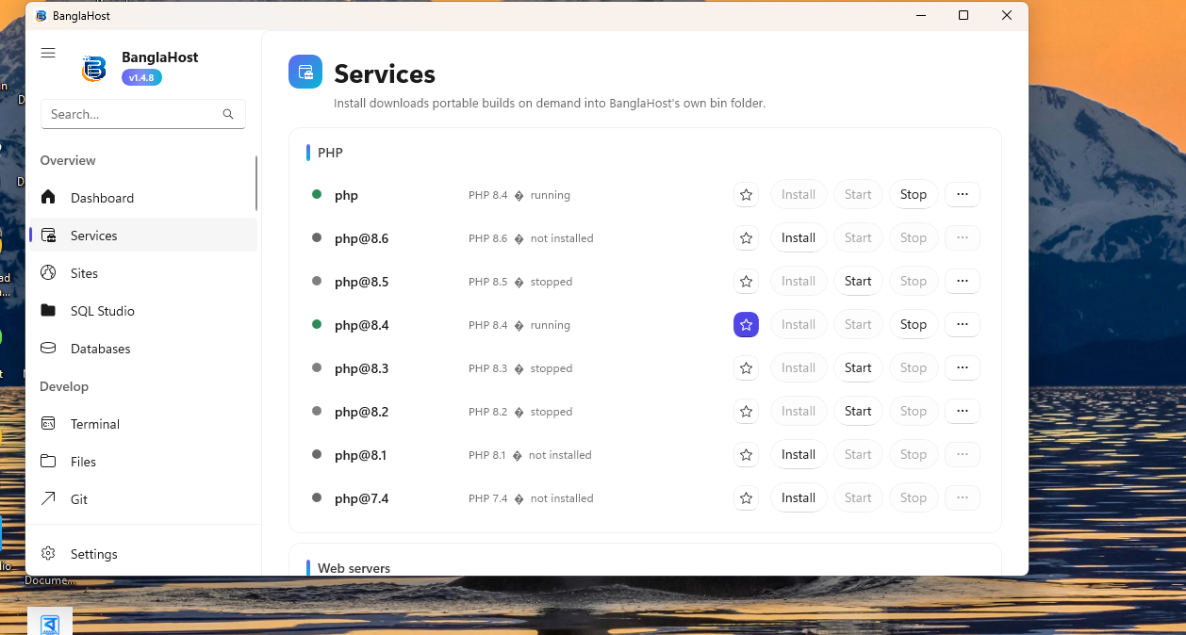Click the Services page header icon
This screenshot has height=635, width=1186.
click(305, 72)
